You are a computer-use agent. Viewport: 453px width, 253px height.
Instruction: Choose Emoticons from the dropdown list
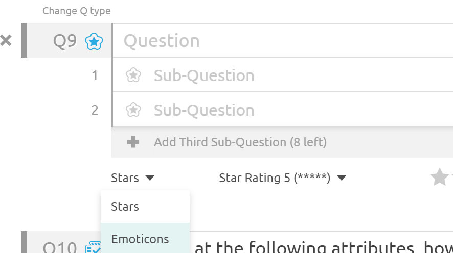pyautogui.click(x=140, y=239)
